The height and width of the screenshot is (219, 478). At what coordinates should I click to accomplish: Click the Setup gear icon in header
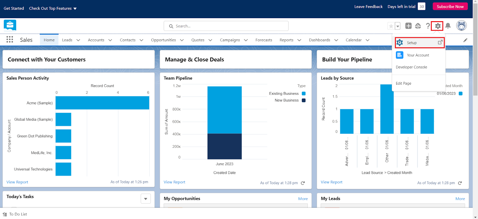tap(438, 26)
